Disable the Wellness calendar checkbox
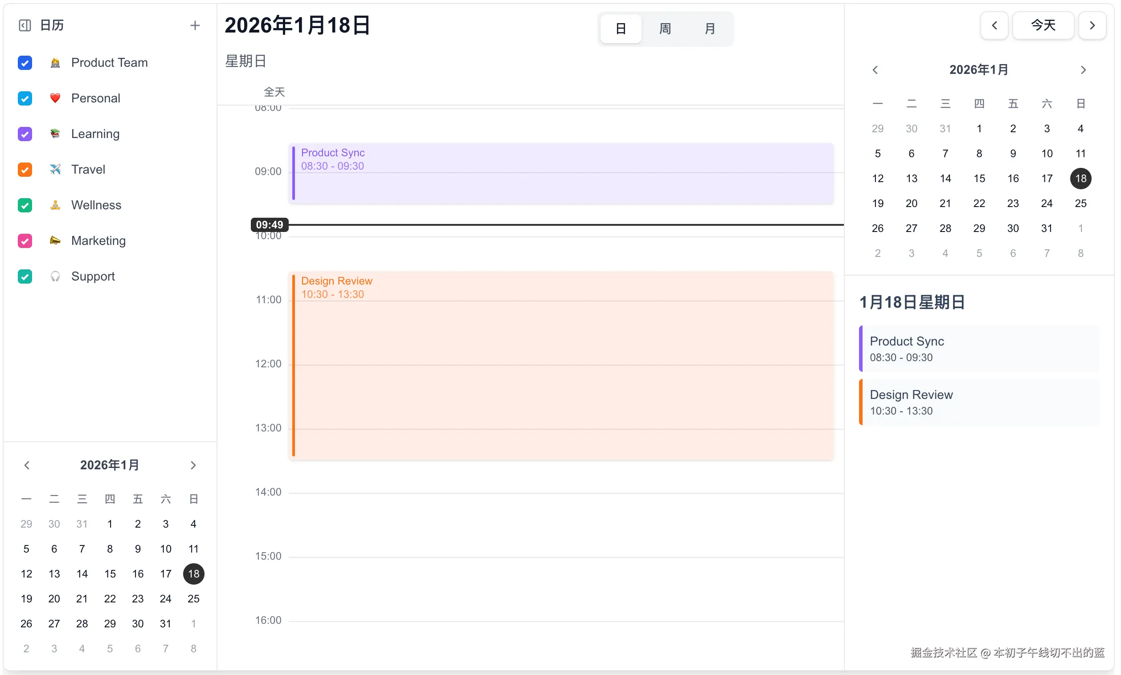 (25, 205)
